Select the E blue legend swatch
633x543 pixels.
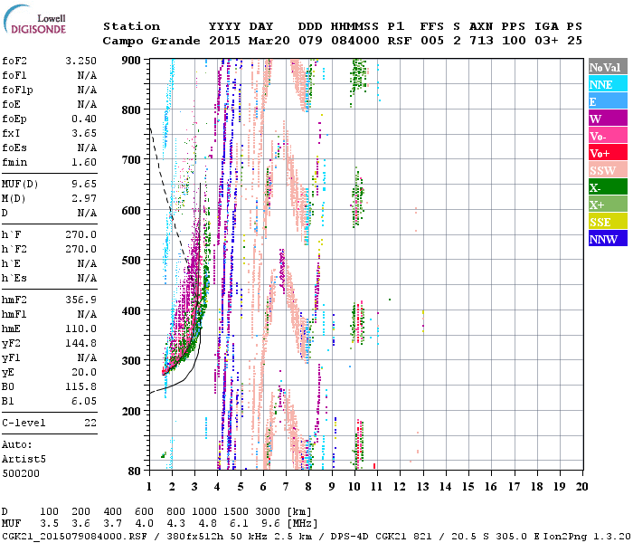click(x=608, y=101)
